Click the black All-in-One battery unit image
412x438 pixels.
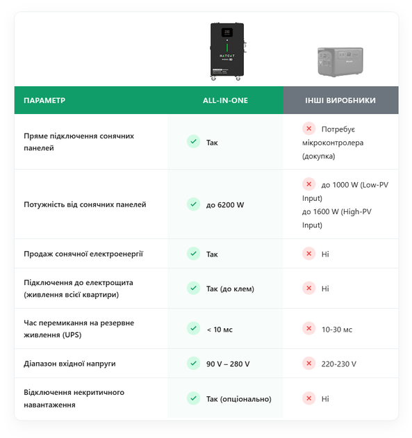click(x=227, y=51)
